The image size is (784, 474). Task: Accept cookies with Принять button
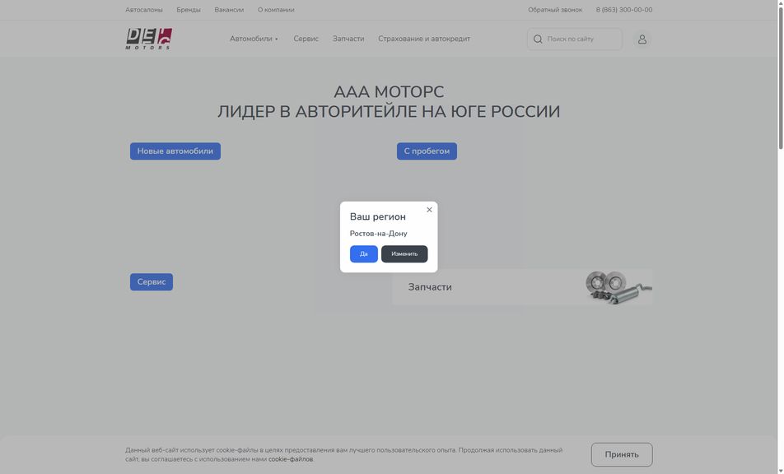click(622, 454)
